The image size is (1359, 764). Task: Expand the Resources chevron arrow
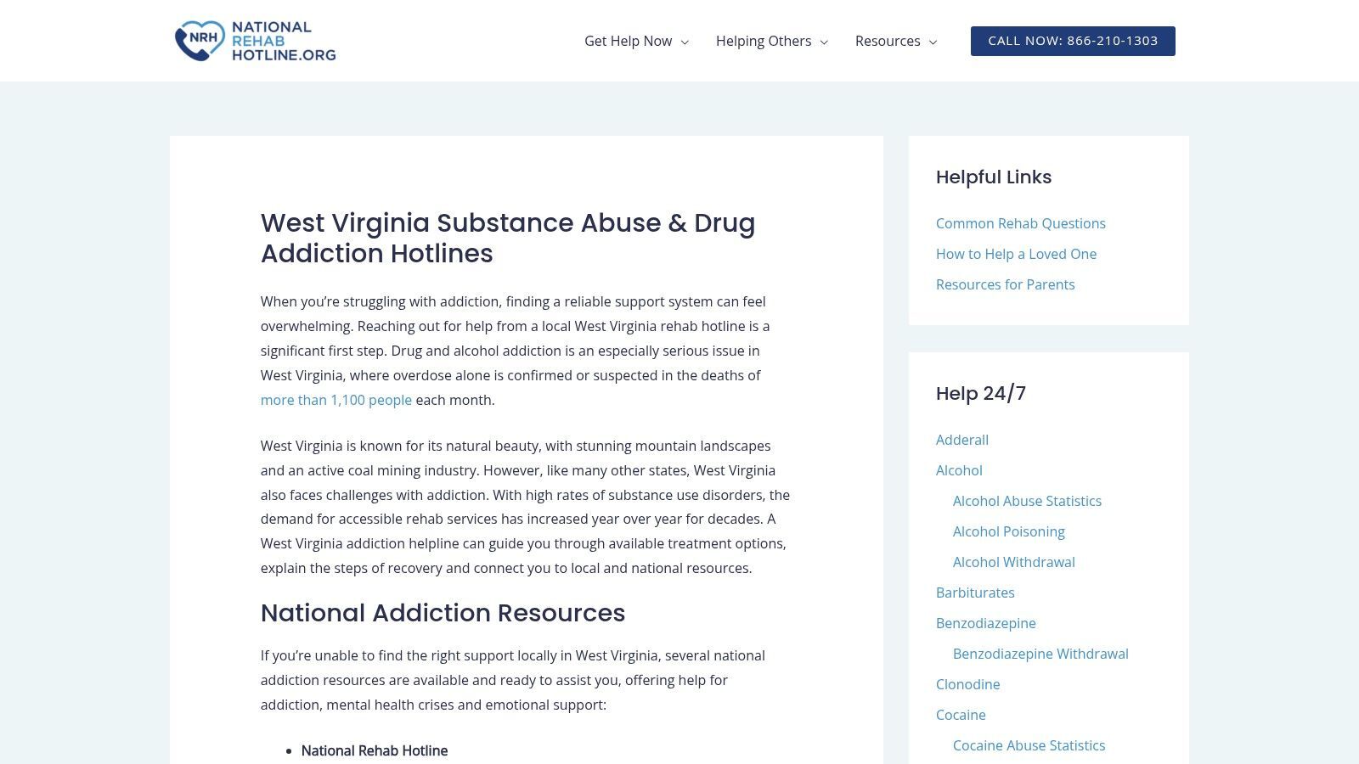(x=933, y=42)
